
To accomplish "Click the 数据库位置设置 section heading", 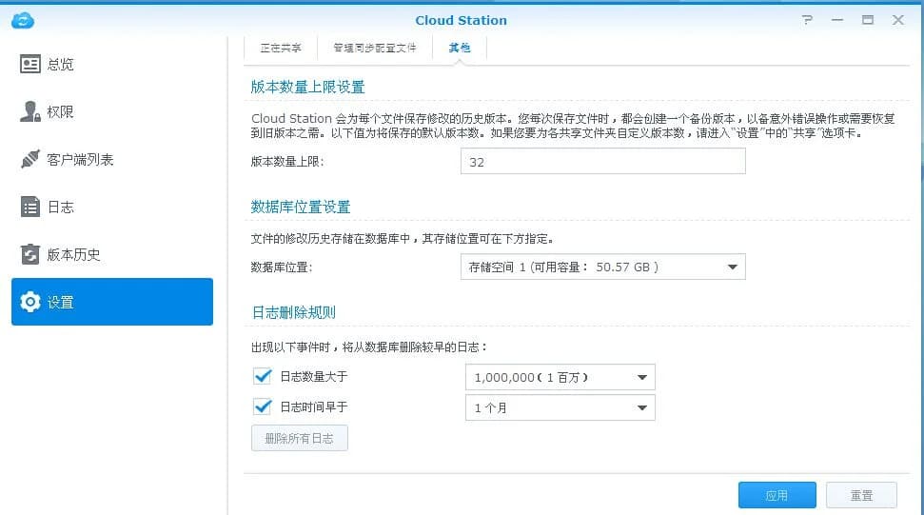I will pos(301,207).
